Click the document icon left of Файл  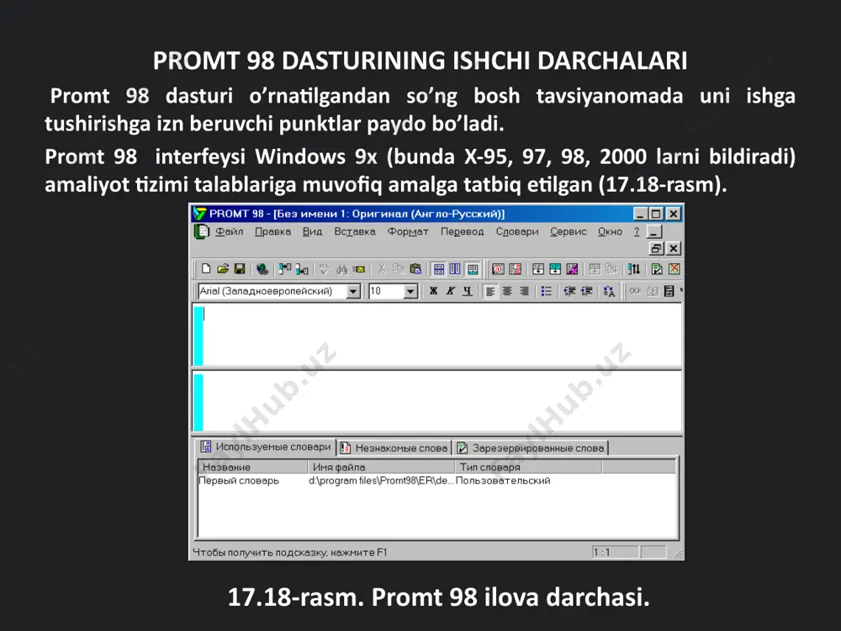tap(201, 232)
